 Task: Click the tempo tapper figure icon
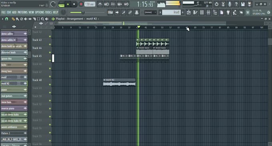coord(235,12)
